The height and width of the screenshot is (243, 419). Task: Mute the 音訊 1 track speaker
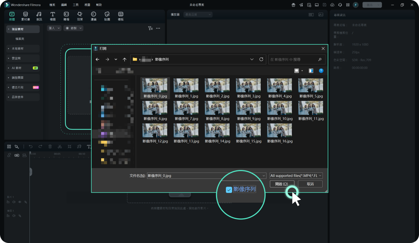[14, 215]
